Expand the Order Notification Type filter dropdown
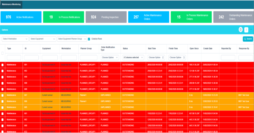Viewport: 254px width, 133px height. (x=110, y=58)
